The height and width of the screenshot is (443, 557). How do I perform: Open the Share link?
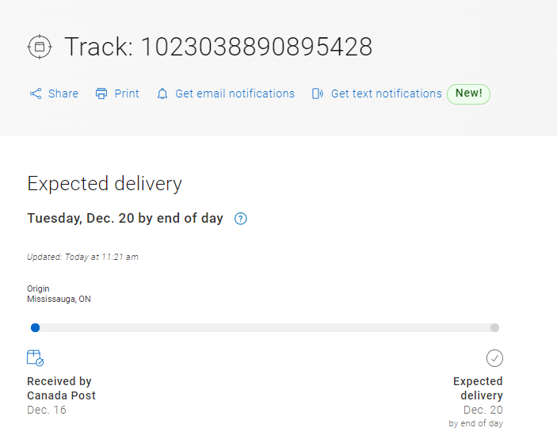coord(63,94)
